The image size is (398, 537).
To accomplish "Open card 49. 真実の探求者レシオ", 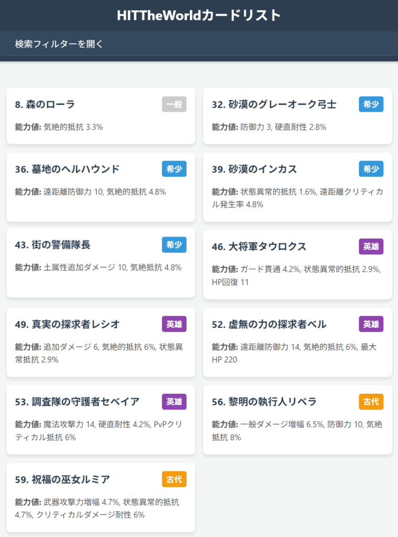I will tap(67, 325).
